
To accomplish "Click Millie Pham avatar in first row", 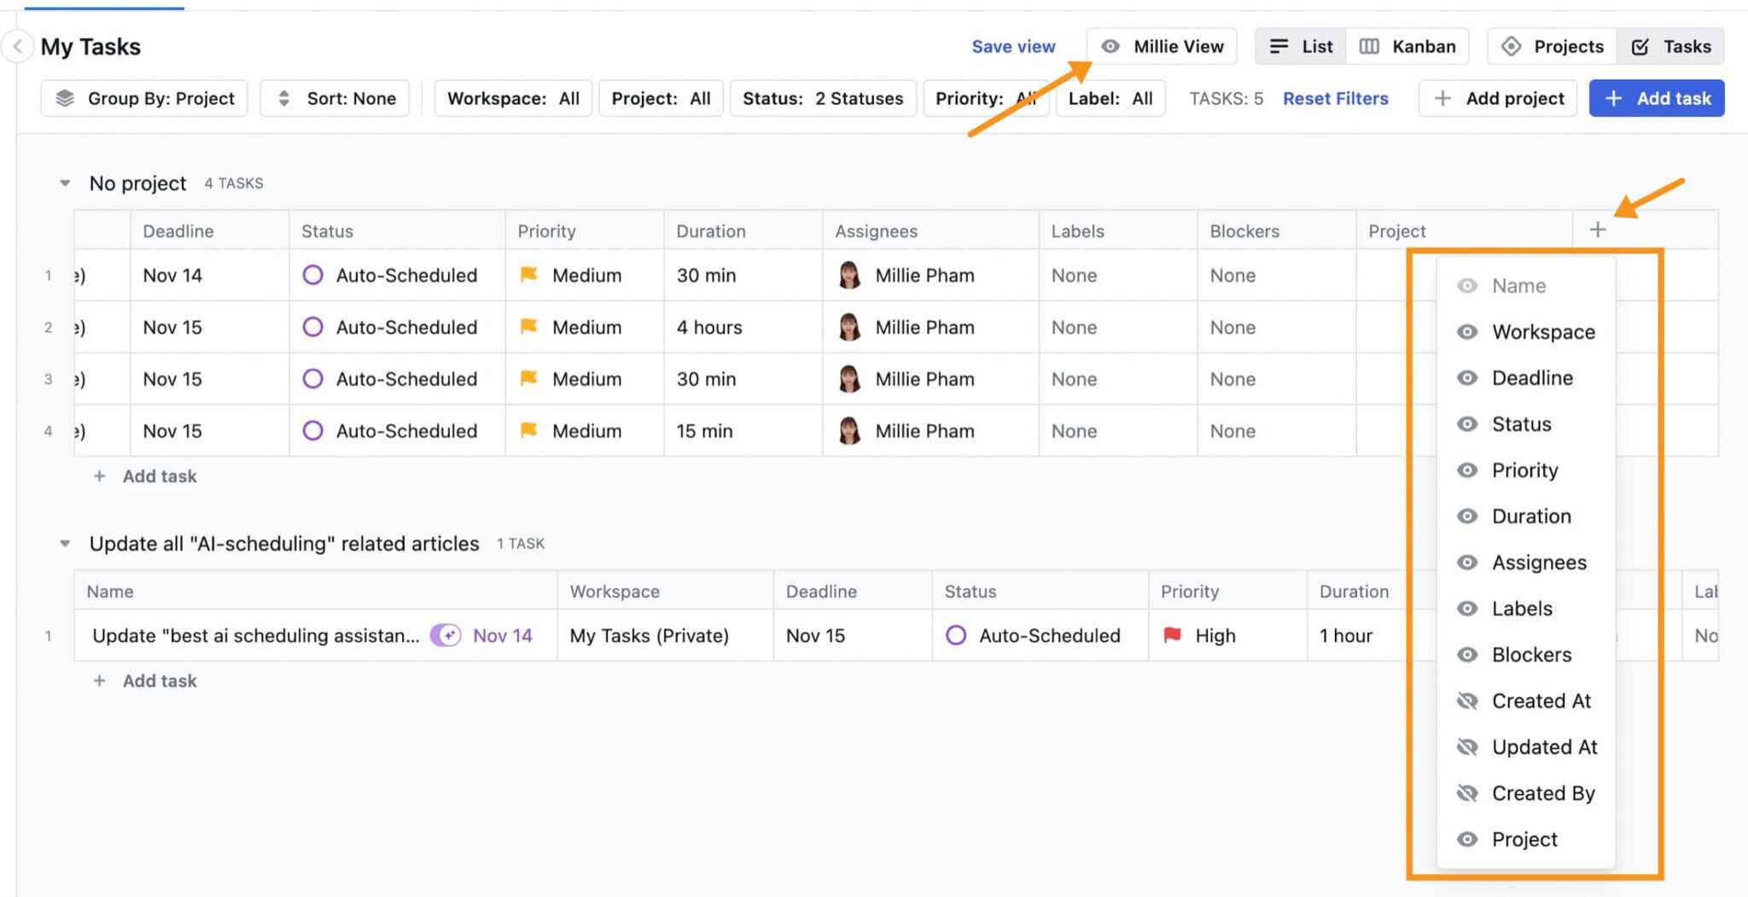I will (x=849, y=276).
